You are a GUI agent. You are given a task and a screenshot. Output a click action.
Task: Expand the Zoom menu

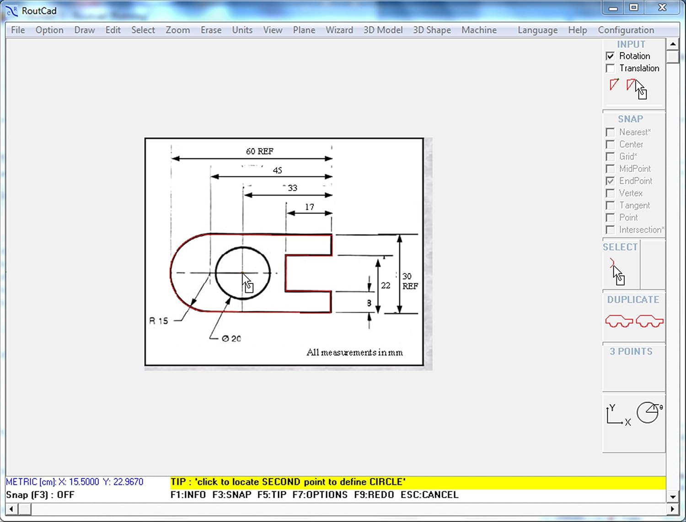(x=177, y=30)
